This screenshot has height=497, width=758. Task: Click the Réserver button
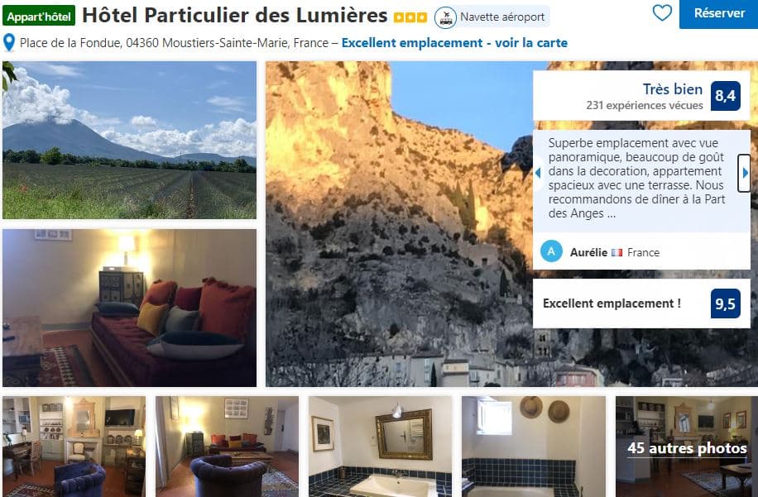[x=719, y=13]
